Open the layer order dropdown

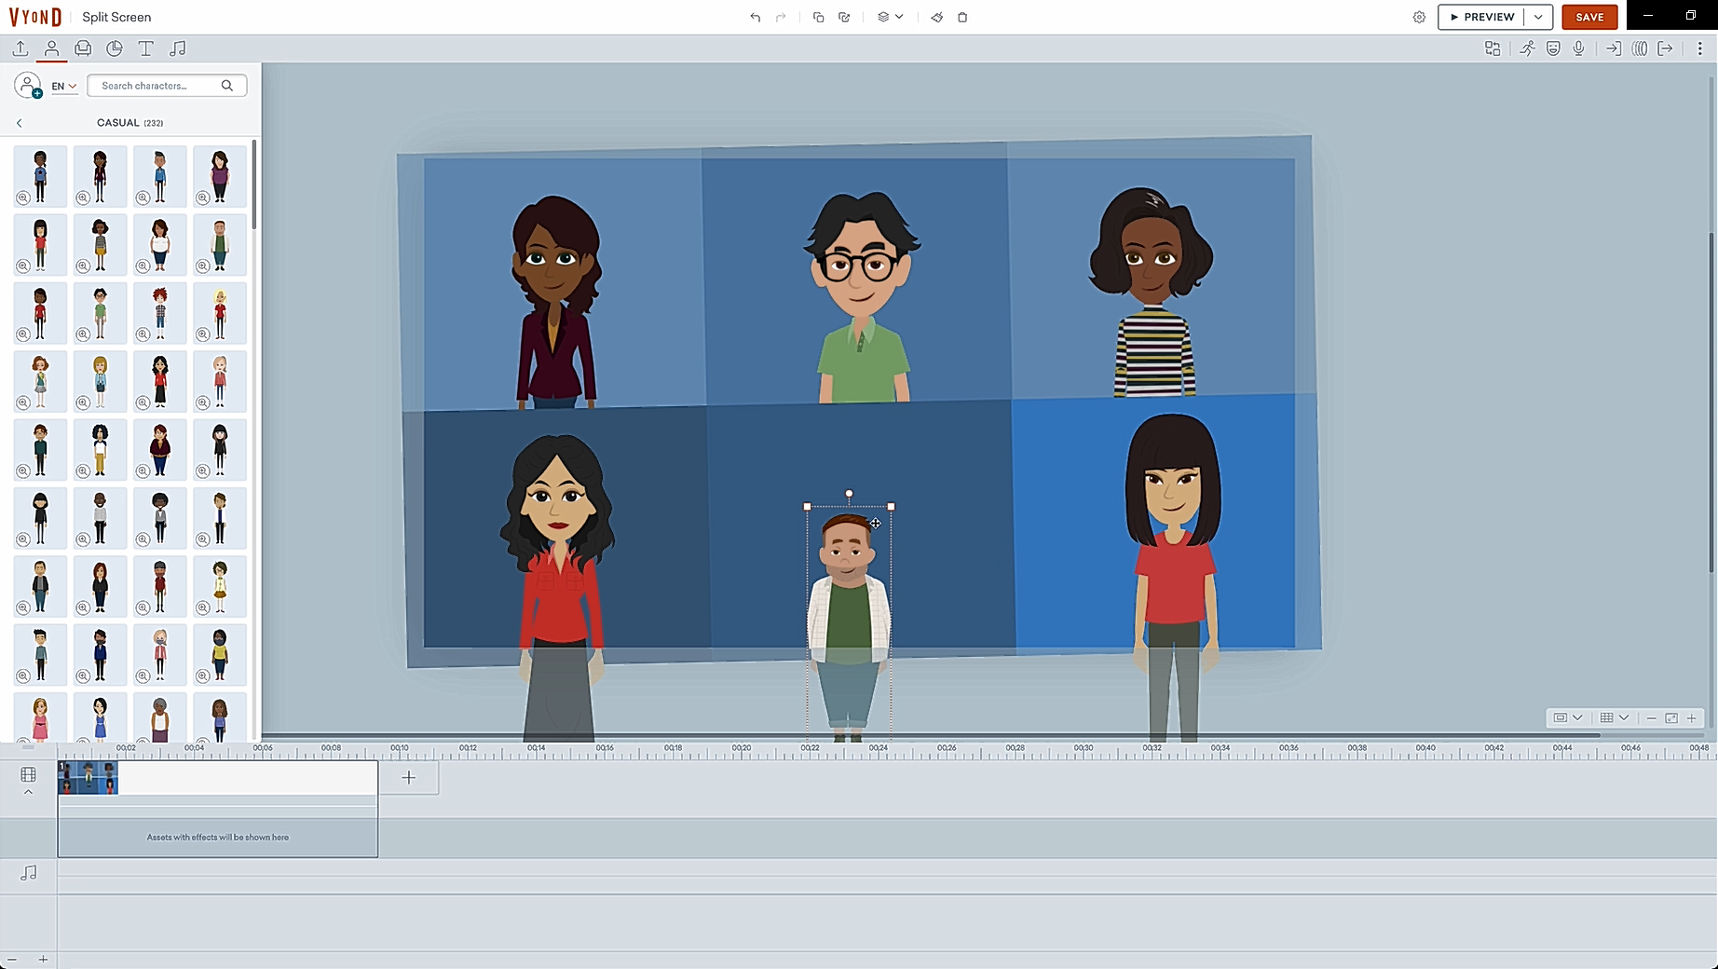click(x=890, y=17)
